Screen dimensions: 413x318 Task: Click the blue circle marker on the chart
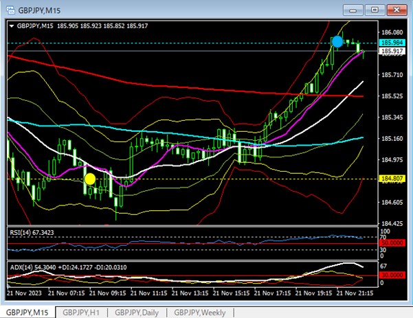(x=337, y=42)
